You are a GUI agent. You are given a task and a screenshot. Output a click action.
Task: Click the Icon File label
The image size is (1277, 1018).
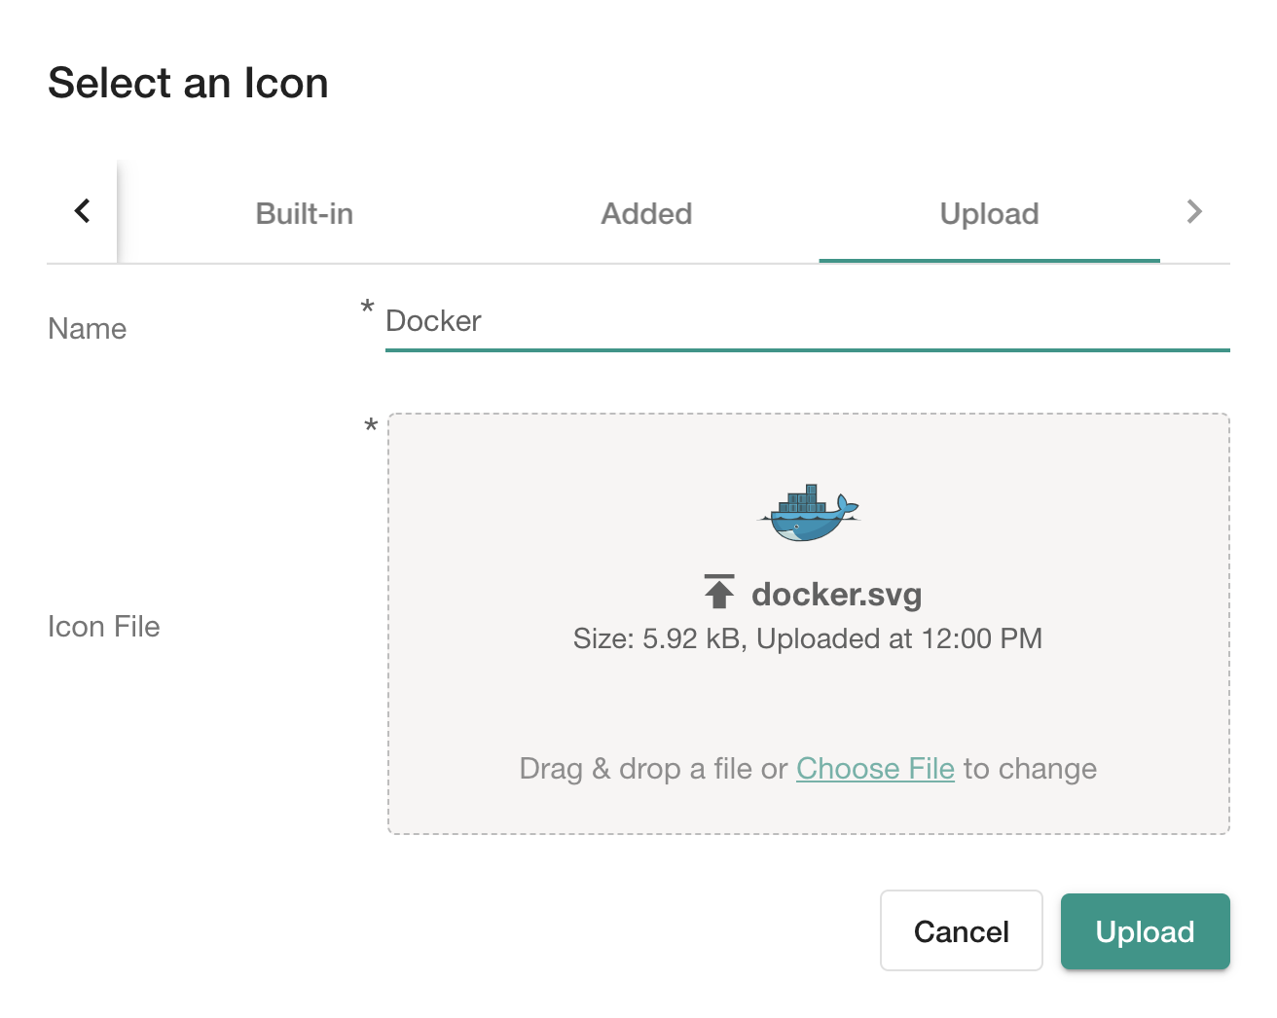click(104, 627)
